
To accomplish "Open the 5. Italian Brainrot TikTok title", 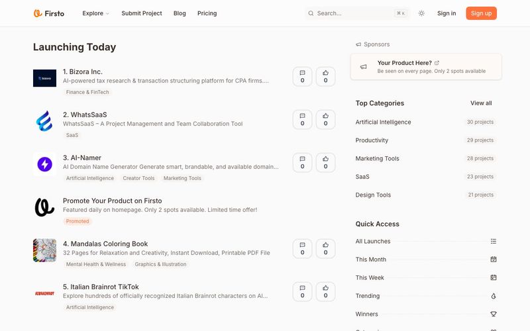I will [101, 287].
